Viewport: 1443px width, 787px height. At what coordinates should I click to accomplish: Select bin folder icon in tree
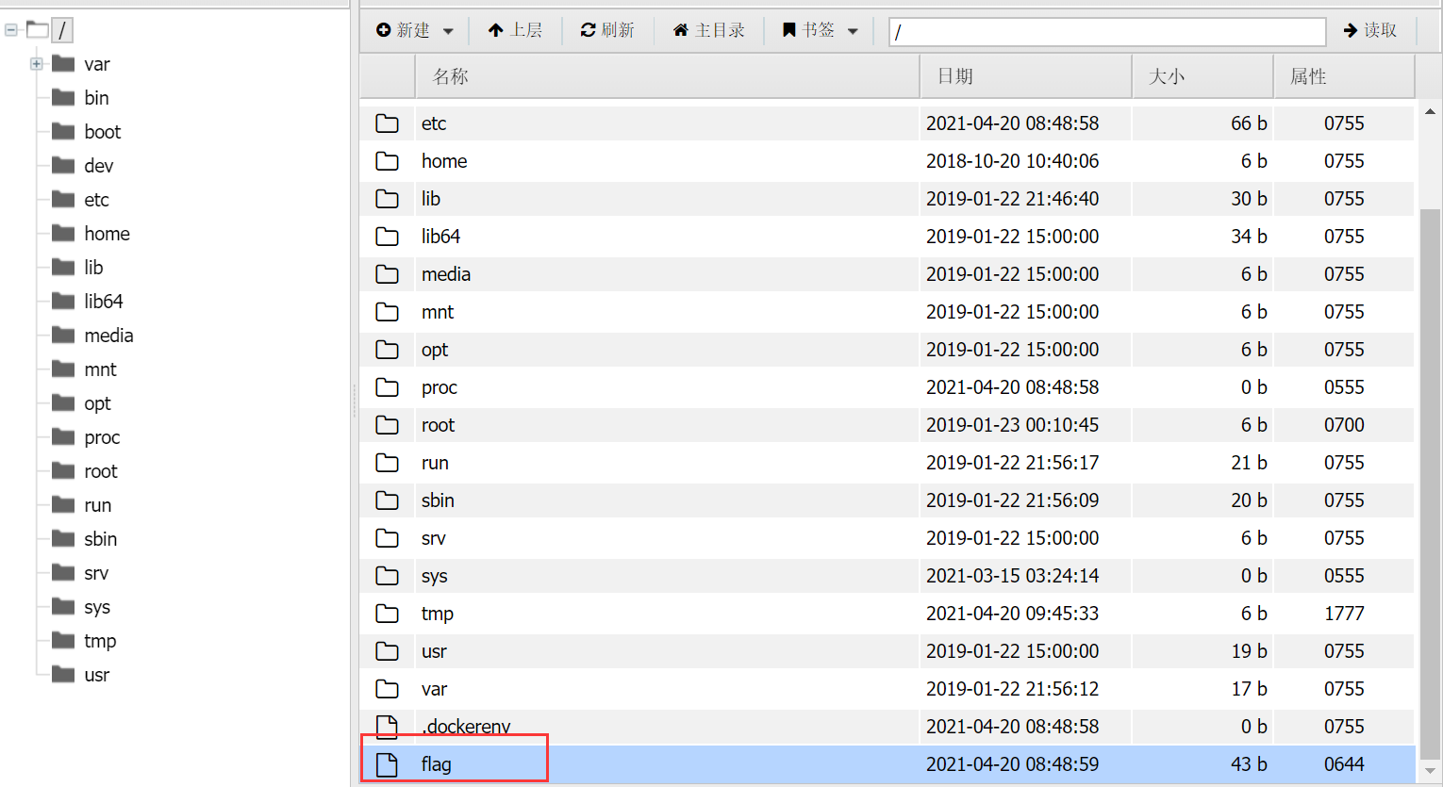(63, 97)
